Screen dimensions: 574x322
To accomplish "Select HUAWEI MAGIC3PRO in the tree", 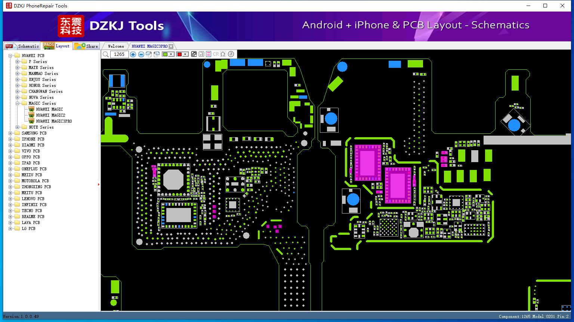I will click(x=54, y=121).
